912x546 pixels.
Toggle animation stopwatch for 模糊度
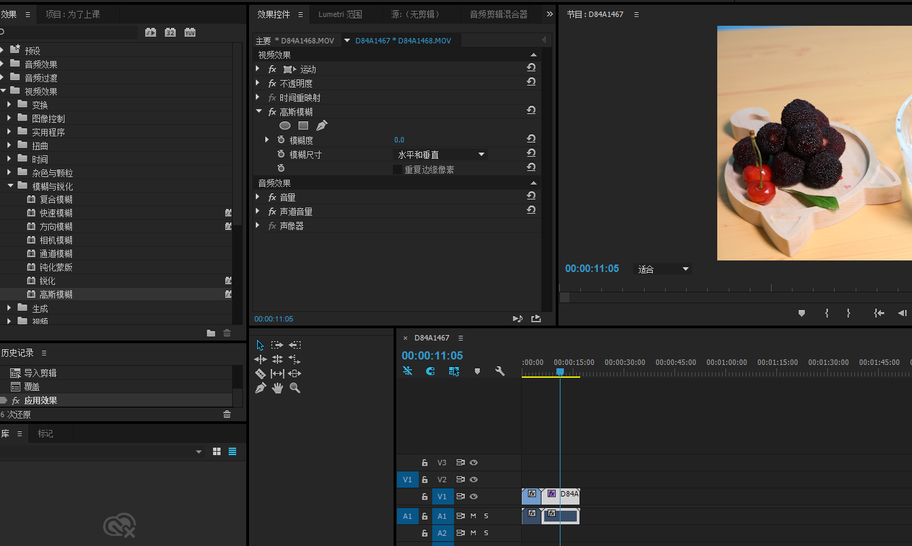tap(281, 140)
